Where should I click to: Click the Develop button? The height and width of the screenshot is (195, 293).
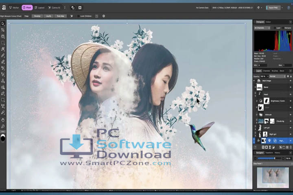pos(37,16)
